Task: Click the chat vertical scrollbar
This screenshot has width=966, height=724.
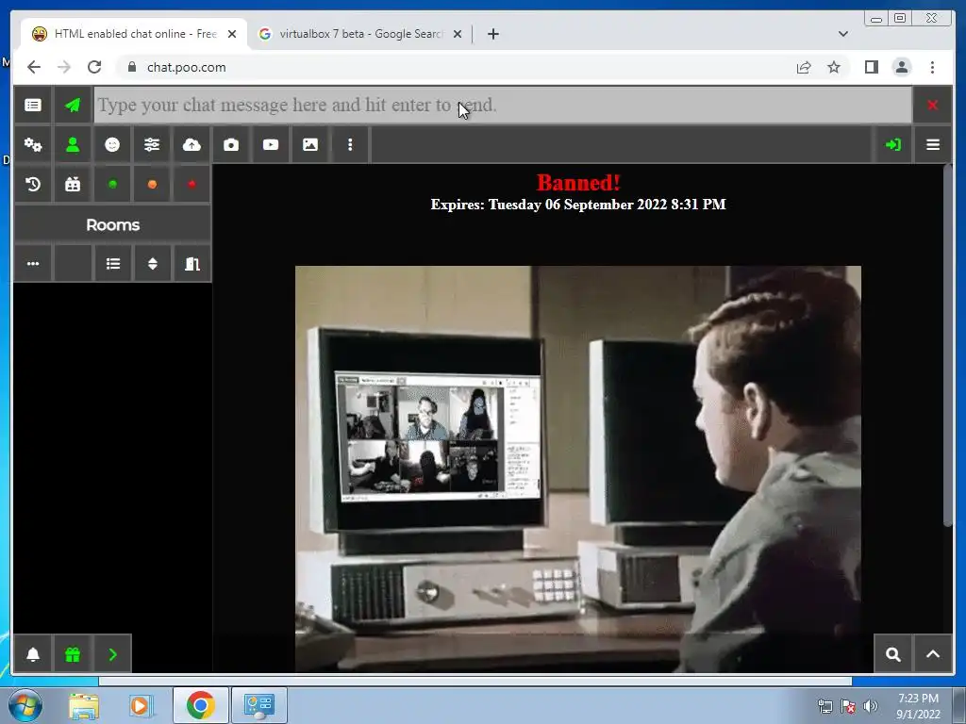Action: coord(947,345)
